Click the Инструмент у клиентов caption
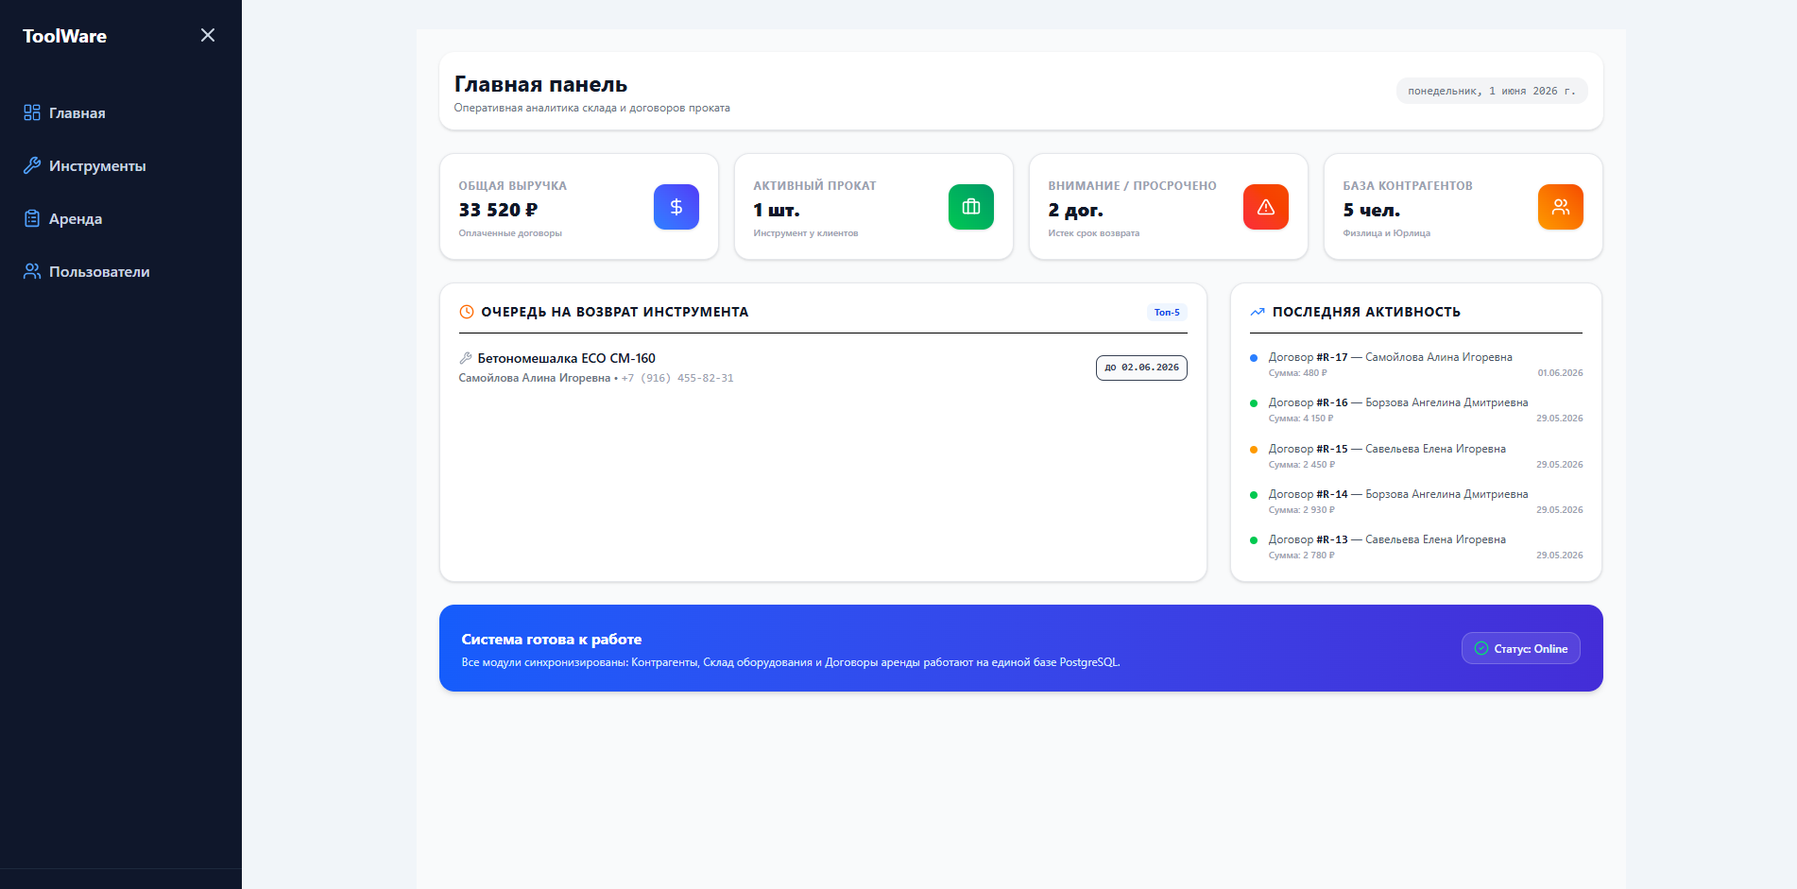 tap(806, 233)
